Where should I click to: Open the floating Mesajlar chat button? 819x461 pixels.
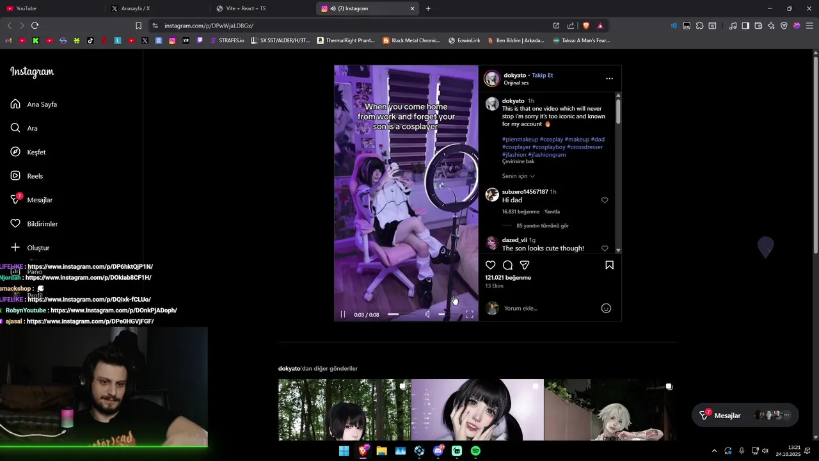[745, 416]
